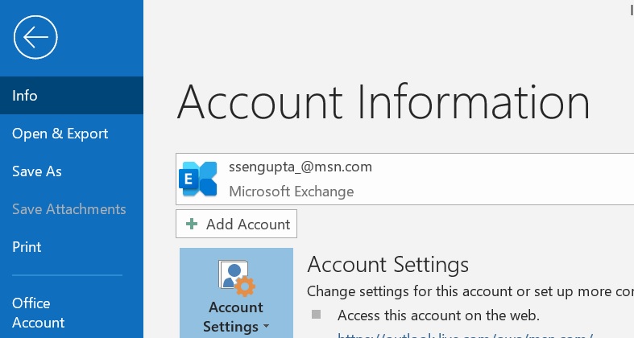Click the Account Settings person-gear icon
The height and width of the screenshot is (338, 634).
237,278
